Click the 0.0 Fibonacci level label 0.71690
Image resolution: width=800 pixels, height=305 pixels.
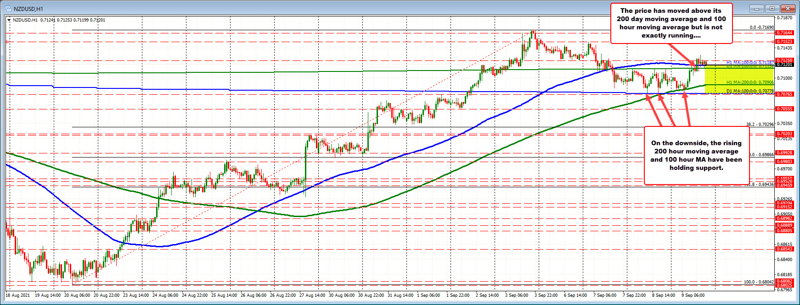click(x=761, y=27)
